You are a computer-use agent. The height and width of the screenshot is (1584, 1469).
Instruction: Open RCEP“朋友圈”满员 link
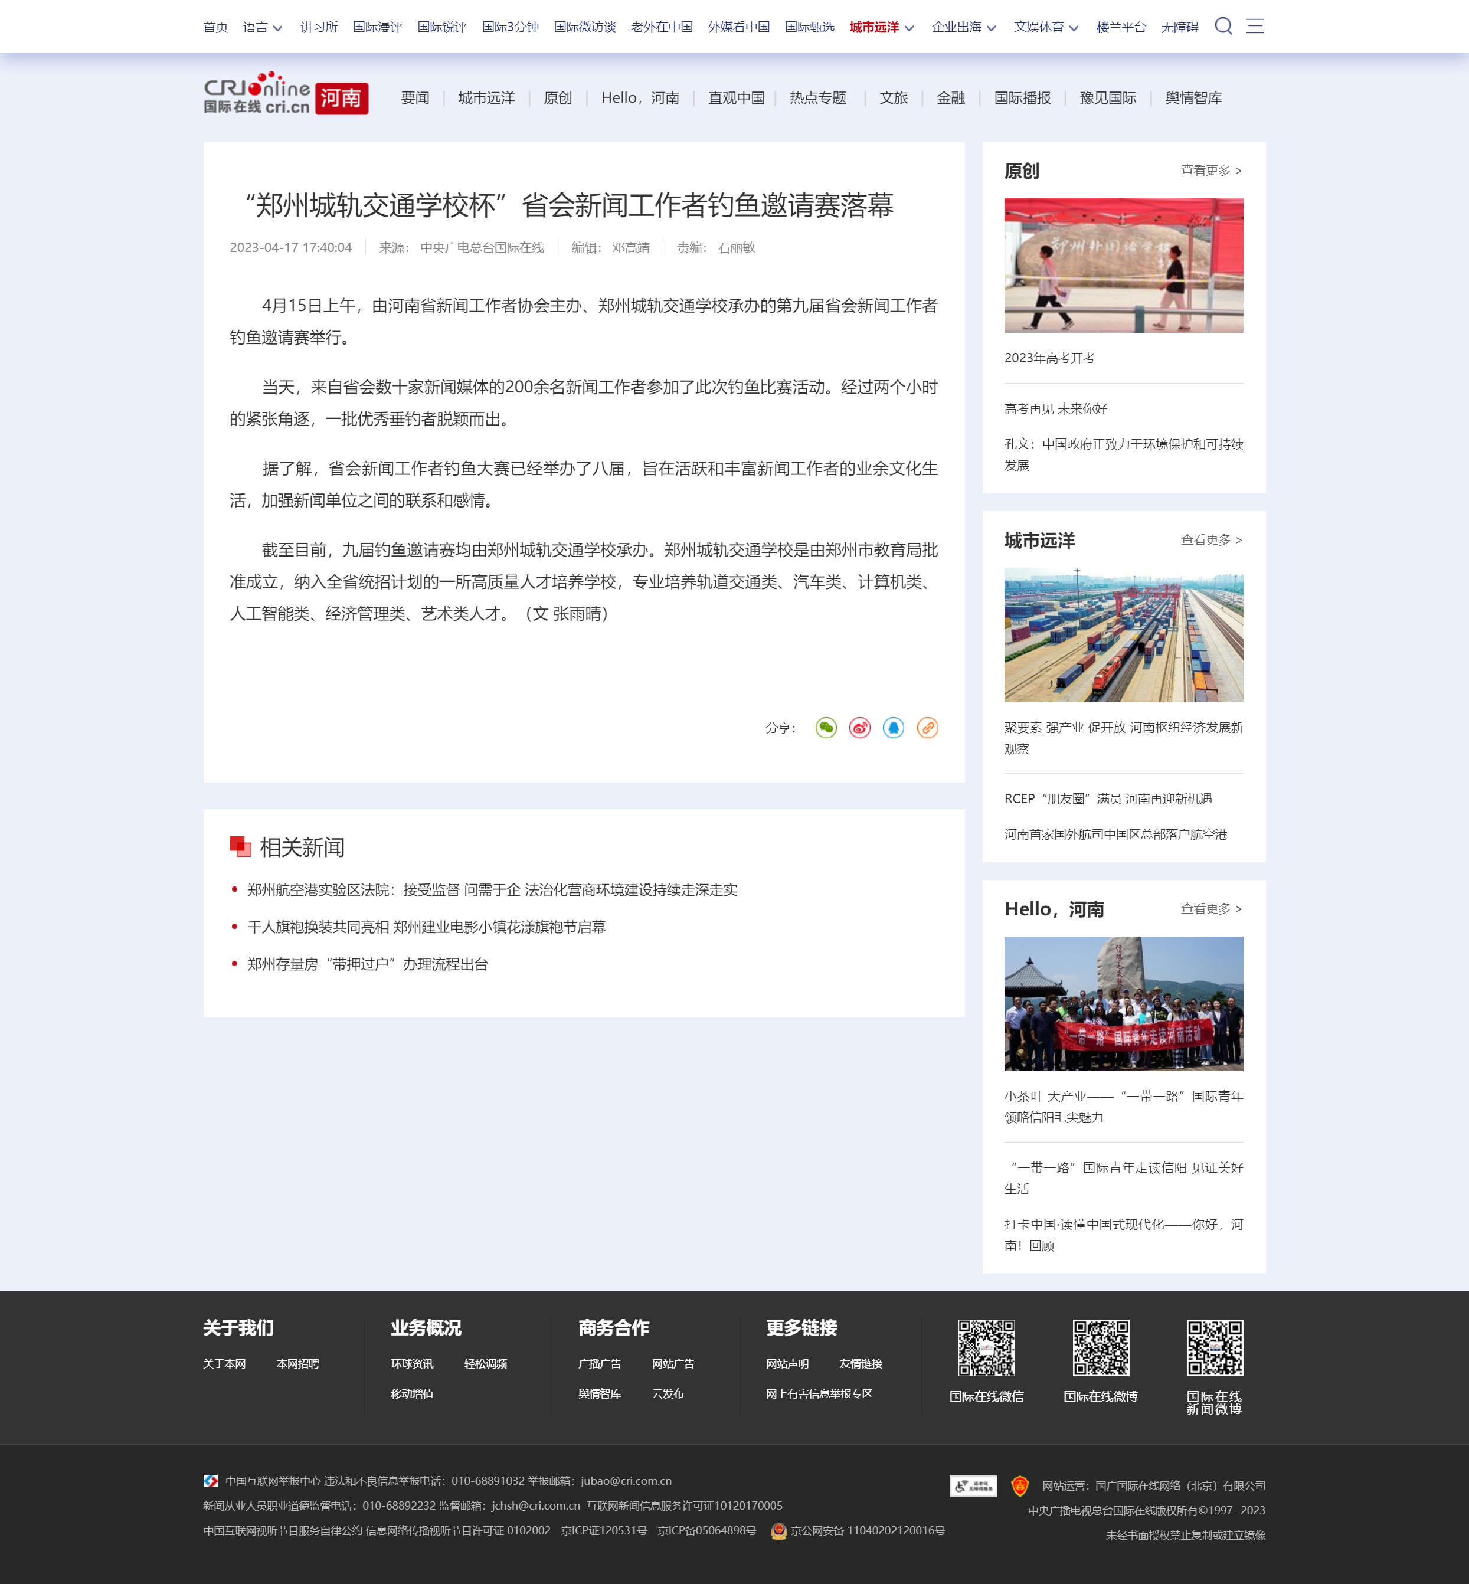pyautogui.click(x=1108, y=798)
